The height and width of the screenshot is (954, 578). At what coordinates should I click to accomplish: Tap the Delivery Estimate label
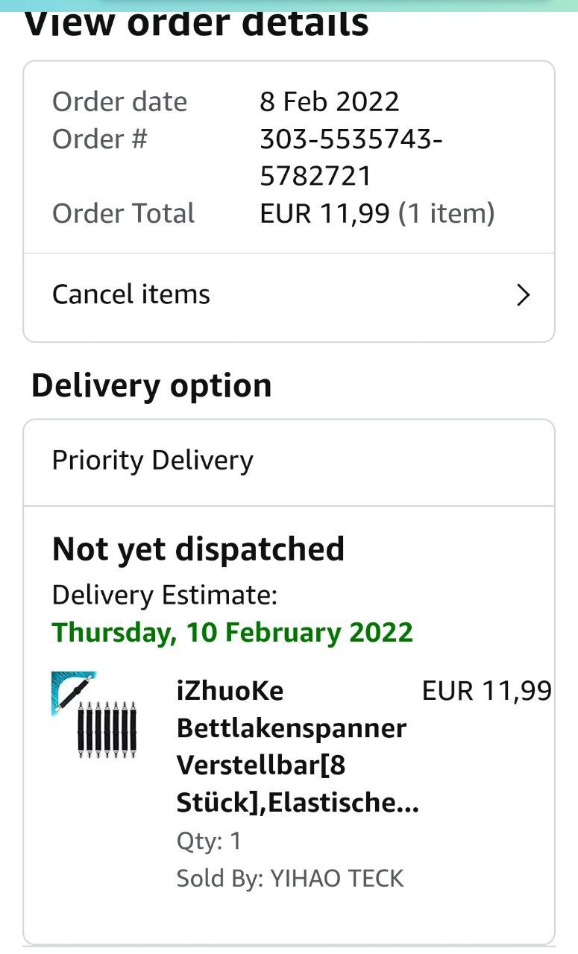pyautogui.click(x=164, y=595)
